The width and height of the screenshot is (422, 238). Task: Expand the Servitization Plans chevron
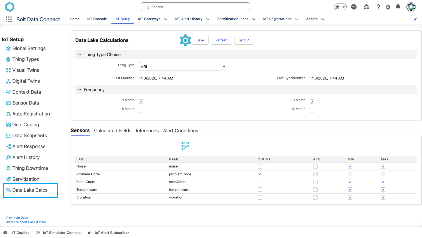pos(254,19)
